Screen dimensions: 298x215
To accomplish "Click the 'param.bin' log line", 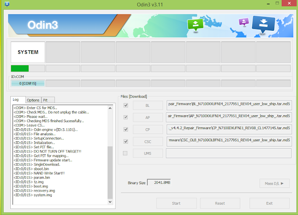I will (x=32, y=178).
